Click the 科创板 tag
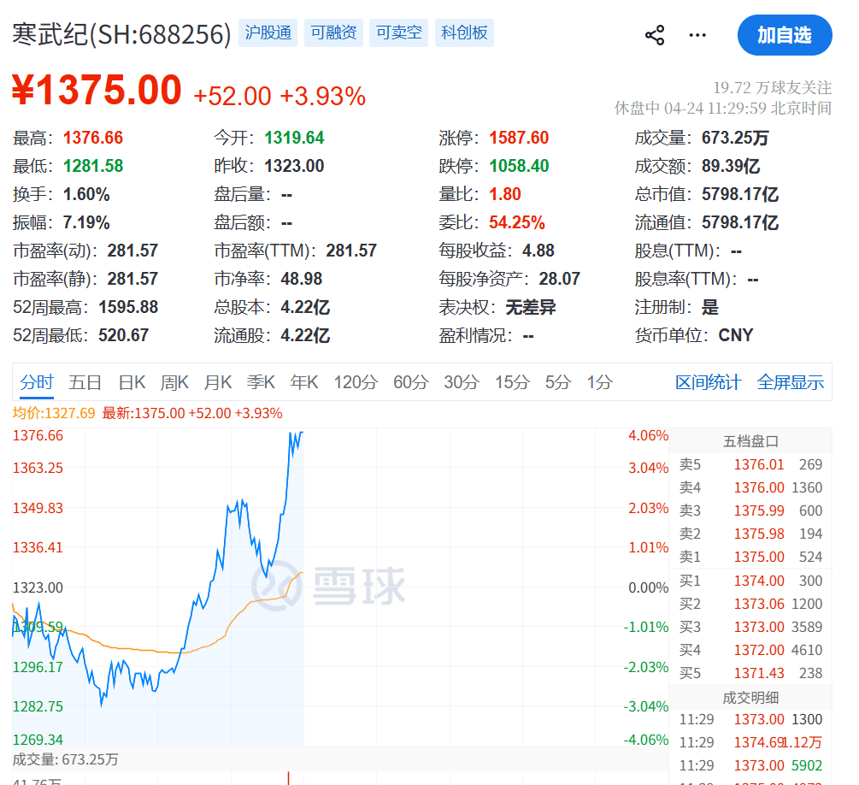859x785 pixels. point(464,33)
